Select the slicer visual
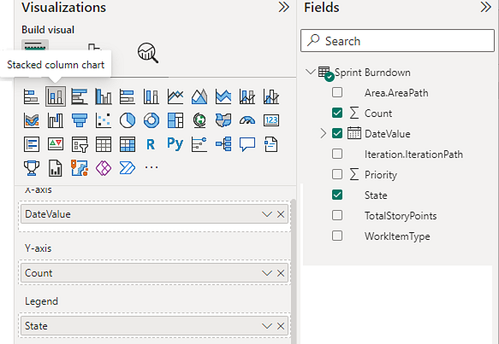Screen dimensions: 499x344 click(80, 144)
